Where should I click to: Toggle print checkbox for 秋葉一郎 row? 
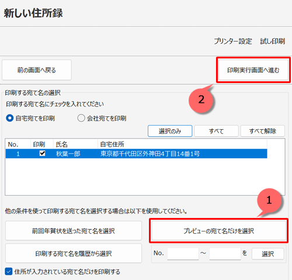click(x=42, y=153)
